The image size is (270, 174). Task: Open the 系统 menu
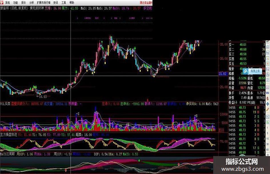pyautogui.click(x=7, y=3)
